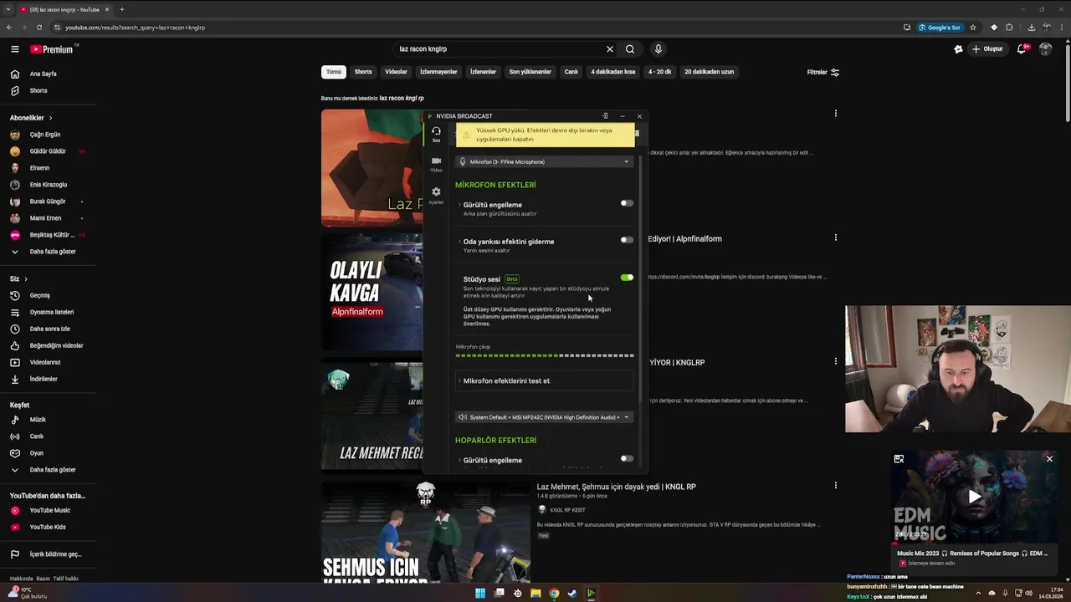
Task: Click the Oluştur create button
Action: (x=987, y=49)
